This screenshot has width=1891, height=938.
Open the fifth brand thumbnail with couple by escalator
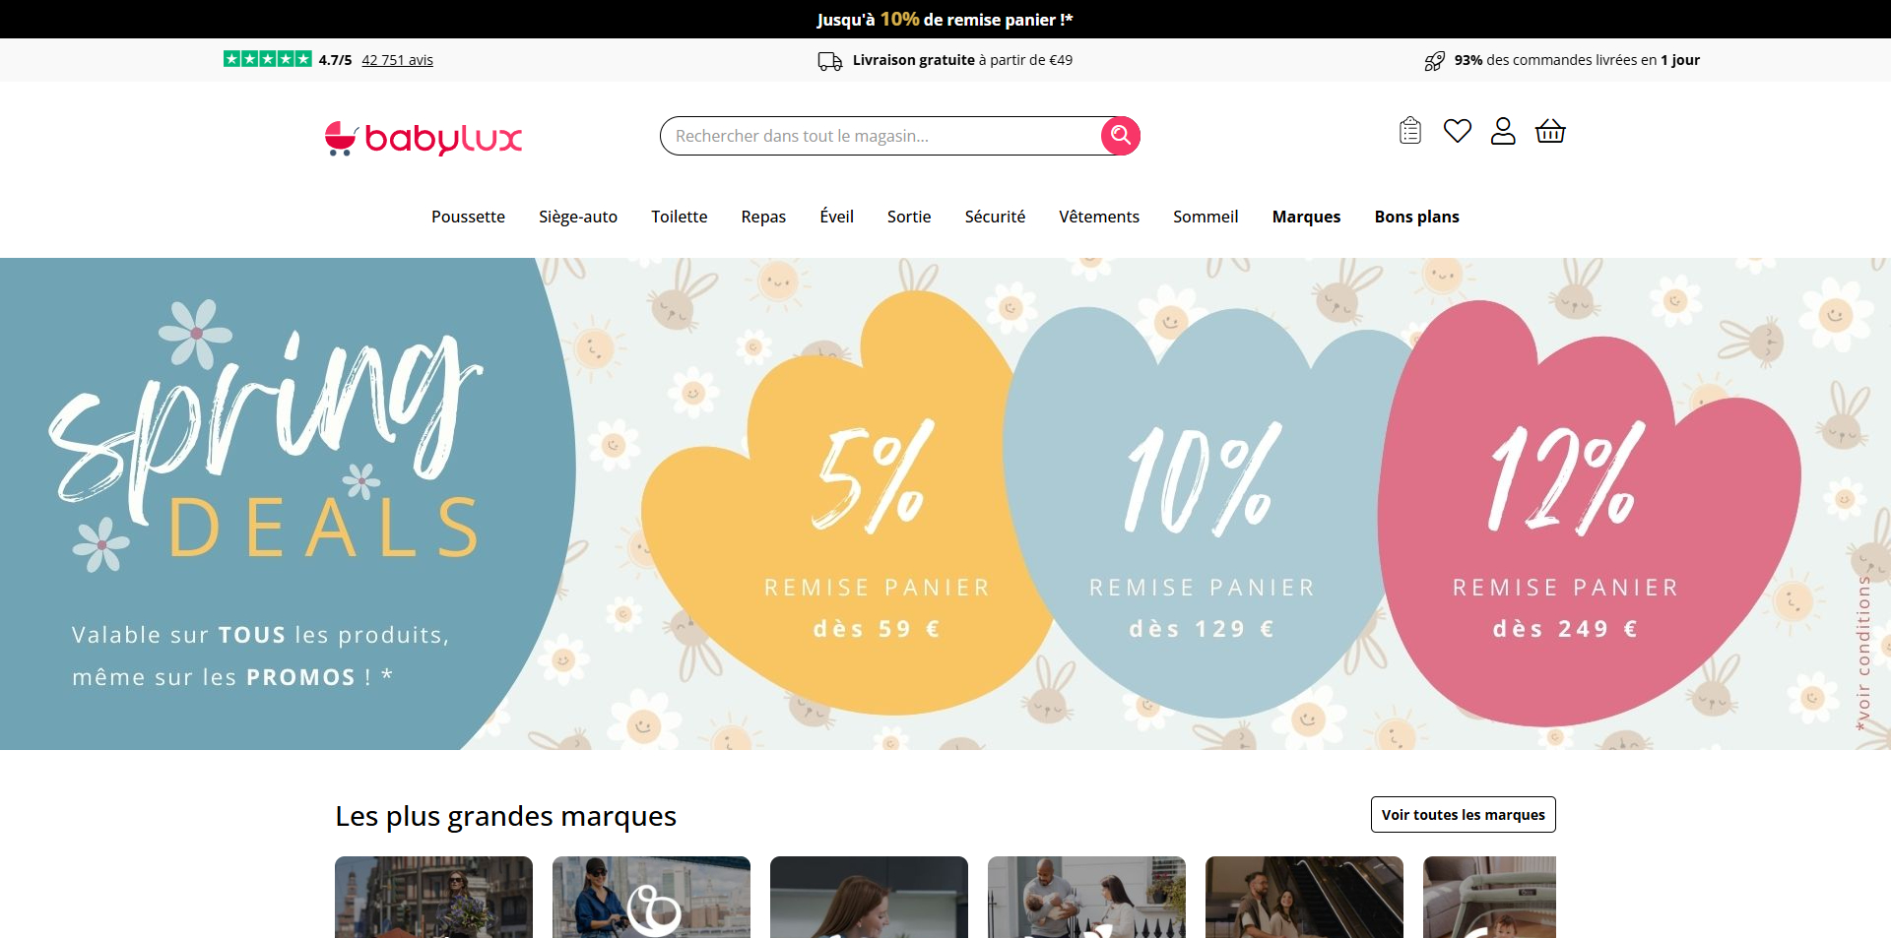tap(1304, 897)
